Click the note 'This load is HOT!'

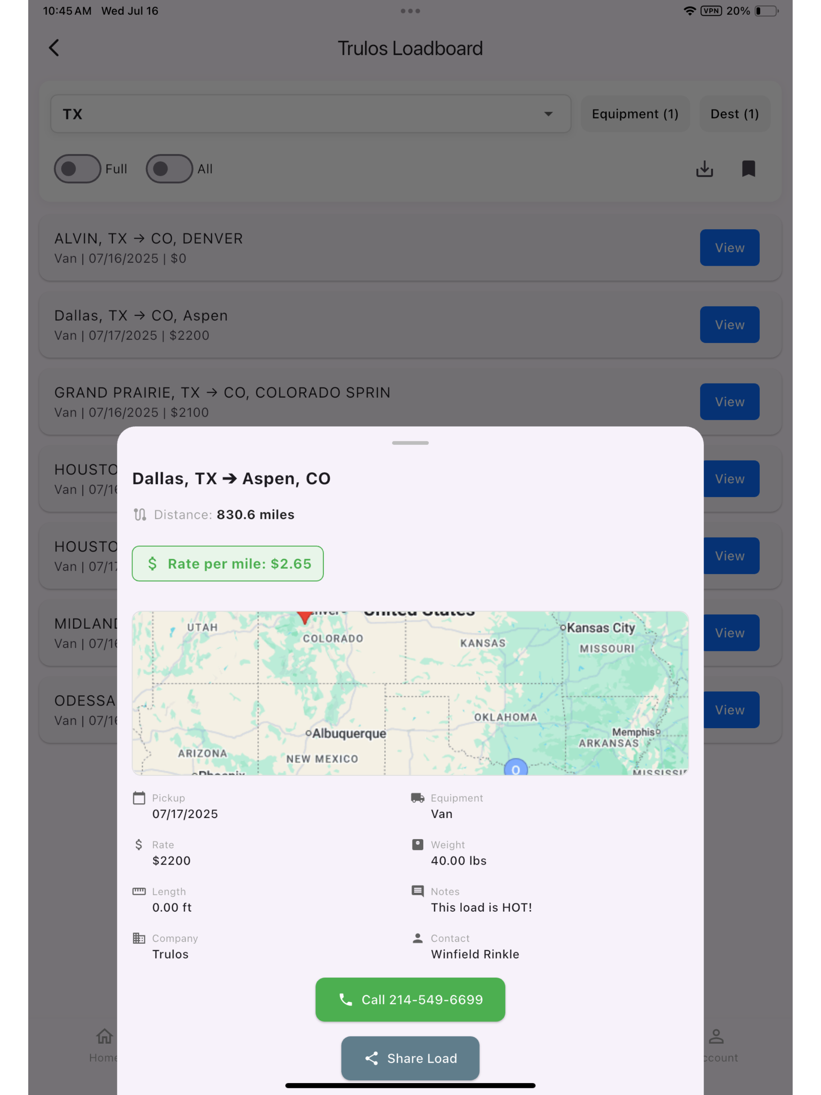tap(482, 907)
